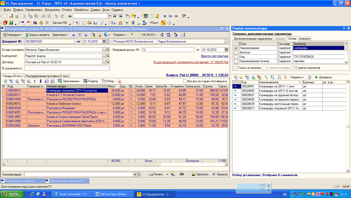Click the Комментарий input field

(79, 174)
